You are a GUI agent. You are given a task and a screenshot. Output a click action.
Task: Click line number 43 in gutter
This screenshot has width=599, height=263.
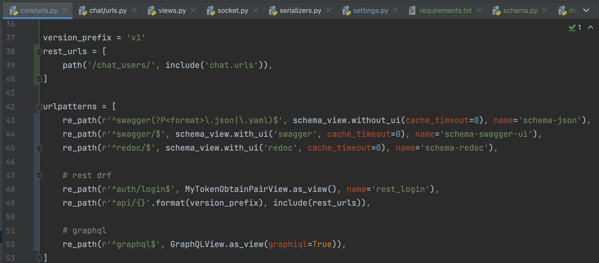tap(10, 120)
